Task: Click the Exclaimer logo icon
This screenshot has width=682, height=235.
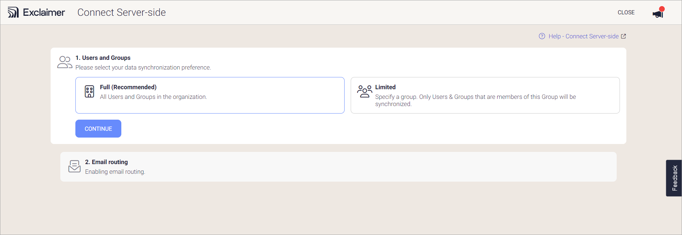Action: click(x=14, y=12)
